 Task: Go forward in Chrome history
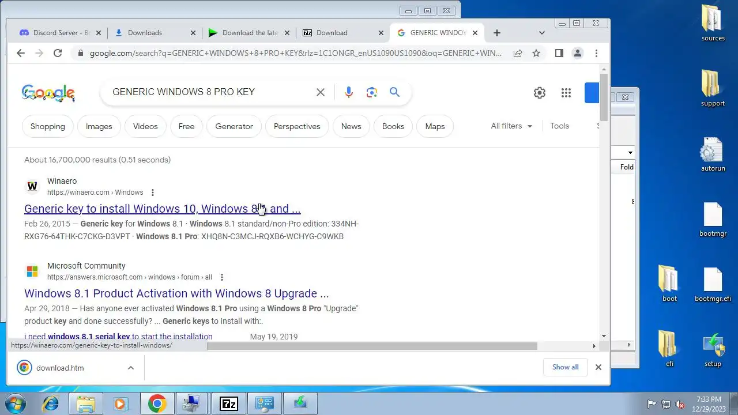click(x=39, y=53)
